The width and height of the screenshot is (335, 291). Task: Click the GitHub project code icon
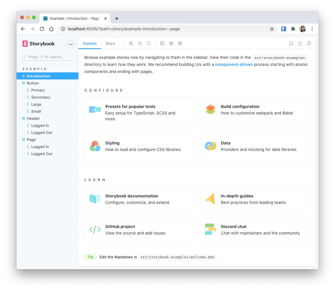[x=95, y=230]
